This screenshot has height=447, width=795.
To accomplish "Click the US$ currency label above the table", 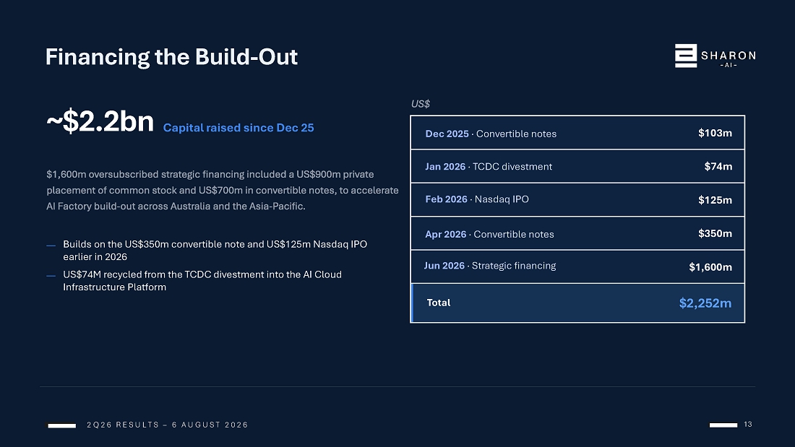I will click(x=421, y=104).
